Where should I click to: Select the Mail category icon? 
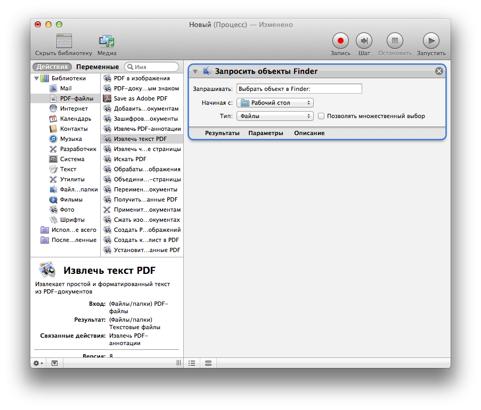point(53,88)
